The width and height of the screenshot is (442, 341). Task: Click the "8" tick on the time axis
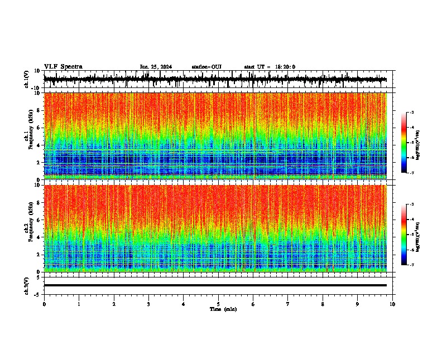(323, 304)
